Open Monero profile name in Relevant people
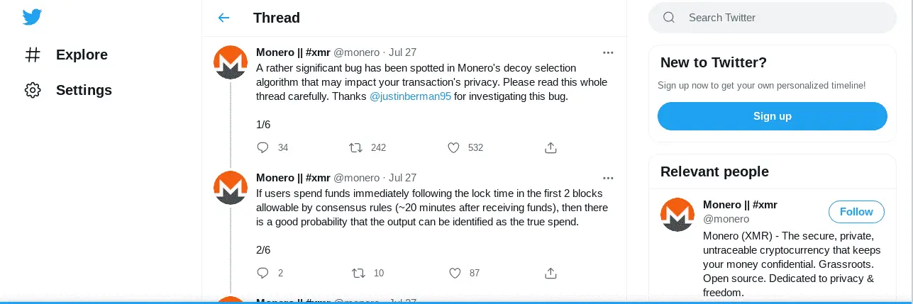913x304 pixels. (x=739, y=205)
